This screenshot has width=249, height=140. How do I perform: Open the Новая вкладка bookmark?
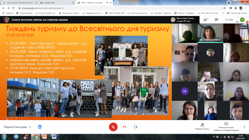(x=24, y=13)
